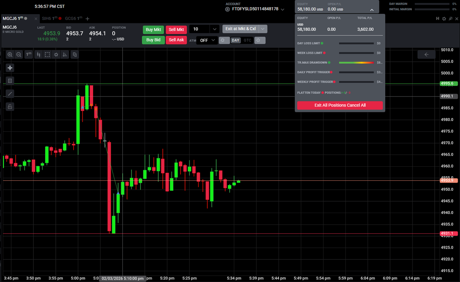The height and width of the screenshot is (282, 460).
Task: Click the 5:36:57 PM CST clock
Action: tap(49, 7)
